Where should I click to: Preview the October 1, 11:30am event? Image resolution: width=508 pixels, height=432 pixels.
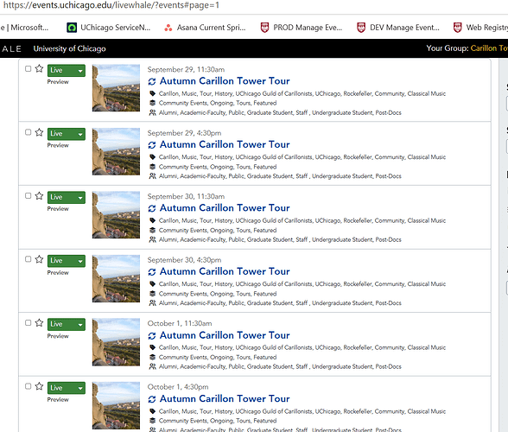point(58,336)
